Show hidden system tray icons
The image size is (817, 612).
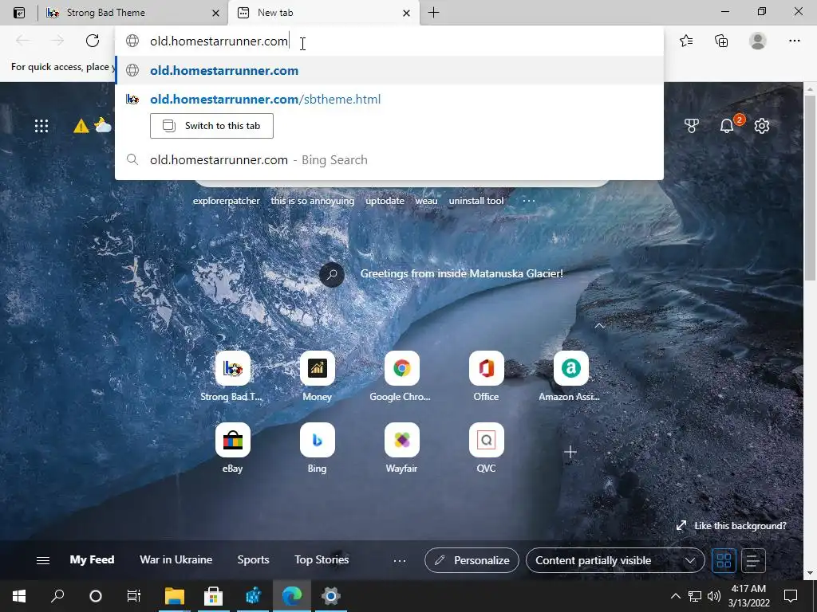[x=675, y=596]
